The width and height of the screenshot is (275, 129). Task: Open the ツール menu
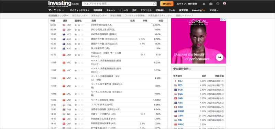pos(172,10)
